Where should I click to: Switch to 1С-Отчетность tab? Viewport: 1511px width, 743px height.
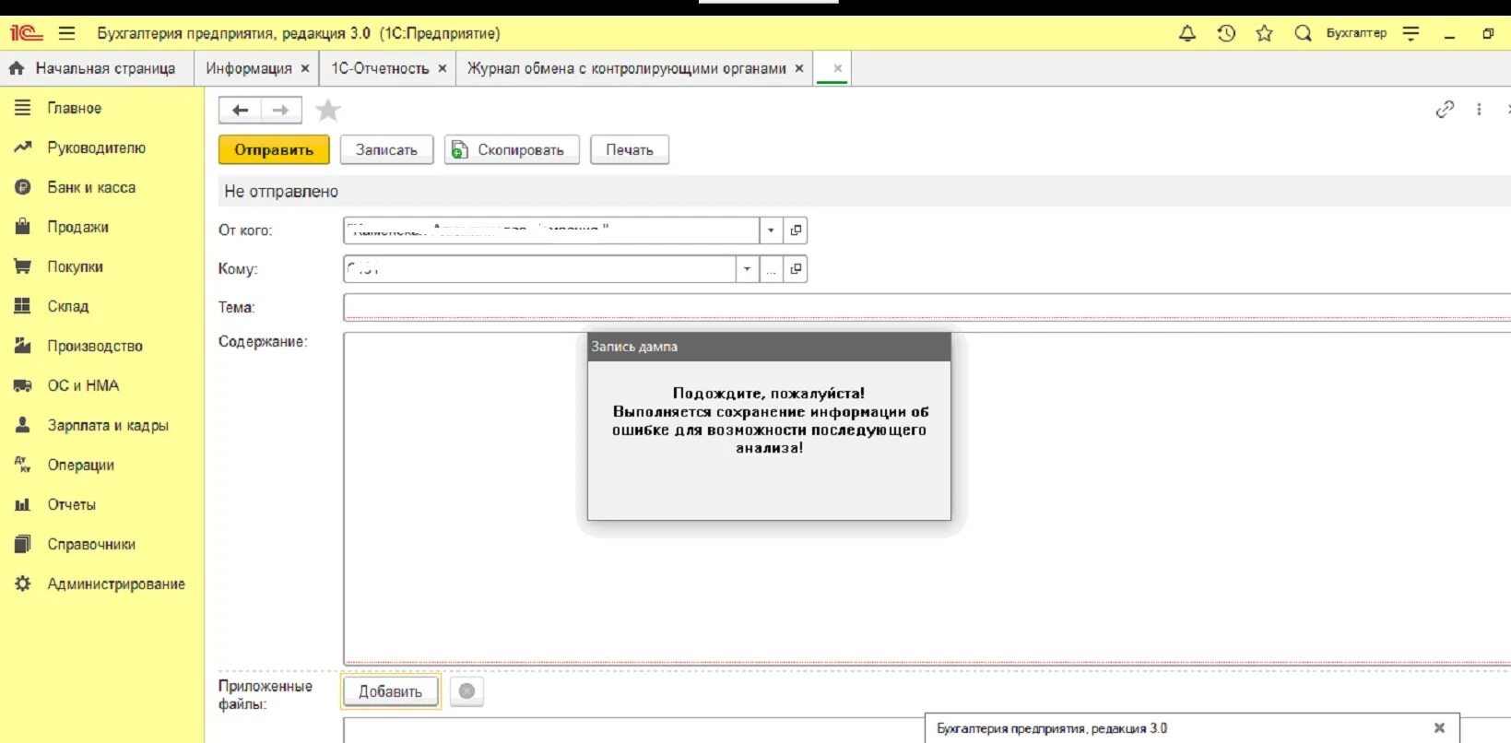(x=380, y=68)
